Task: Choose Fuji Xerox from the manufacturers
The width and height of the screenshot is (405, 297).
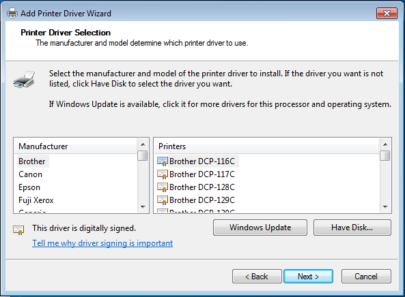Action: point(36,200)
